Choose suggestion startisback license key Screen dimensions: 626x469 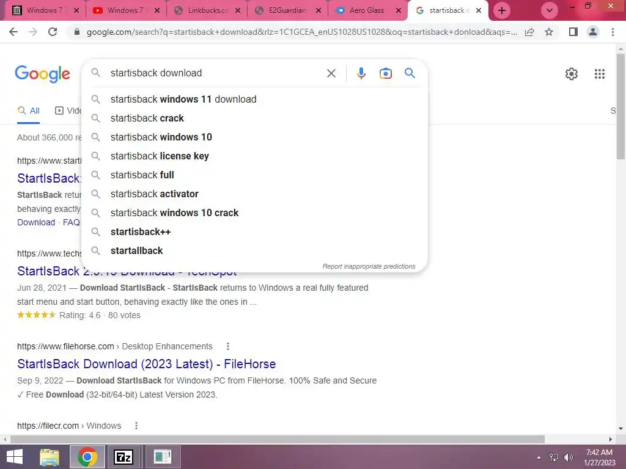(254, 156)
